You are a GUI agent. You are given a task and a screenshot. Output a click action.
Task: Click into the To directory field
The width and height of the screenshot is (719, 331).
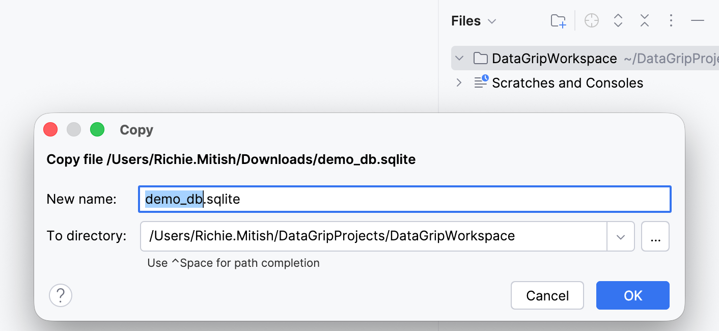374,236
